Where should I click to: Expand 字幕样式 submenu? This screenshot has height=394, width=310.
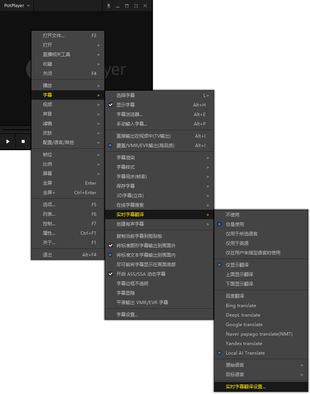159,167
